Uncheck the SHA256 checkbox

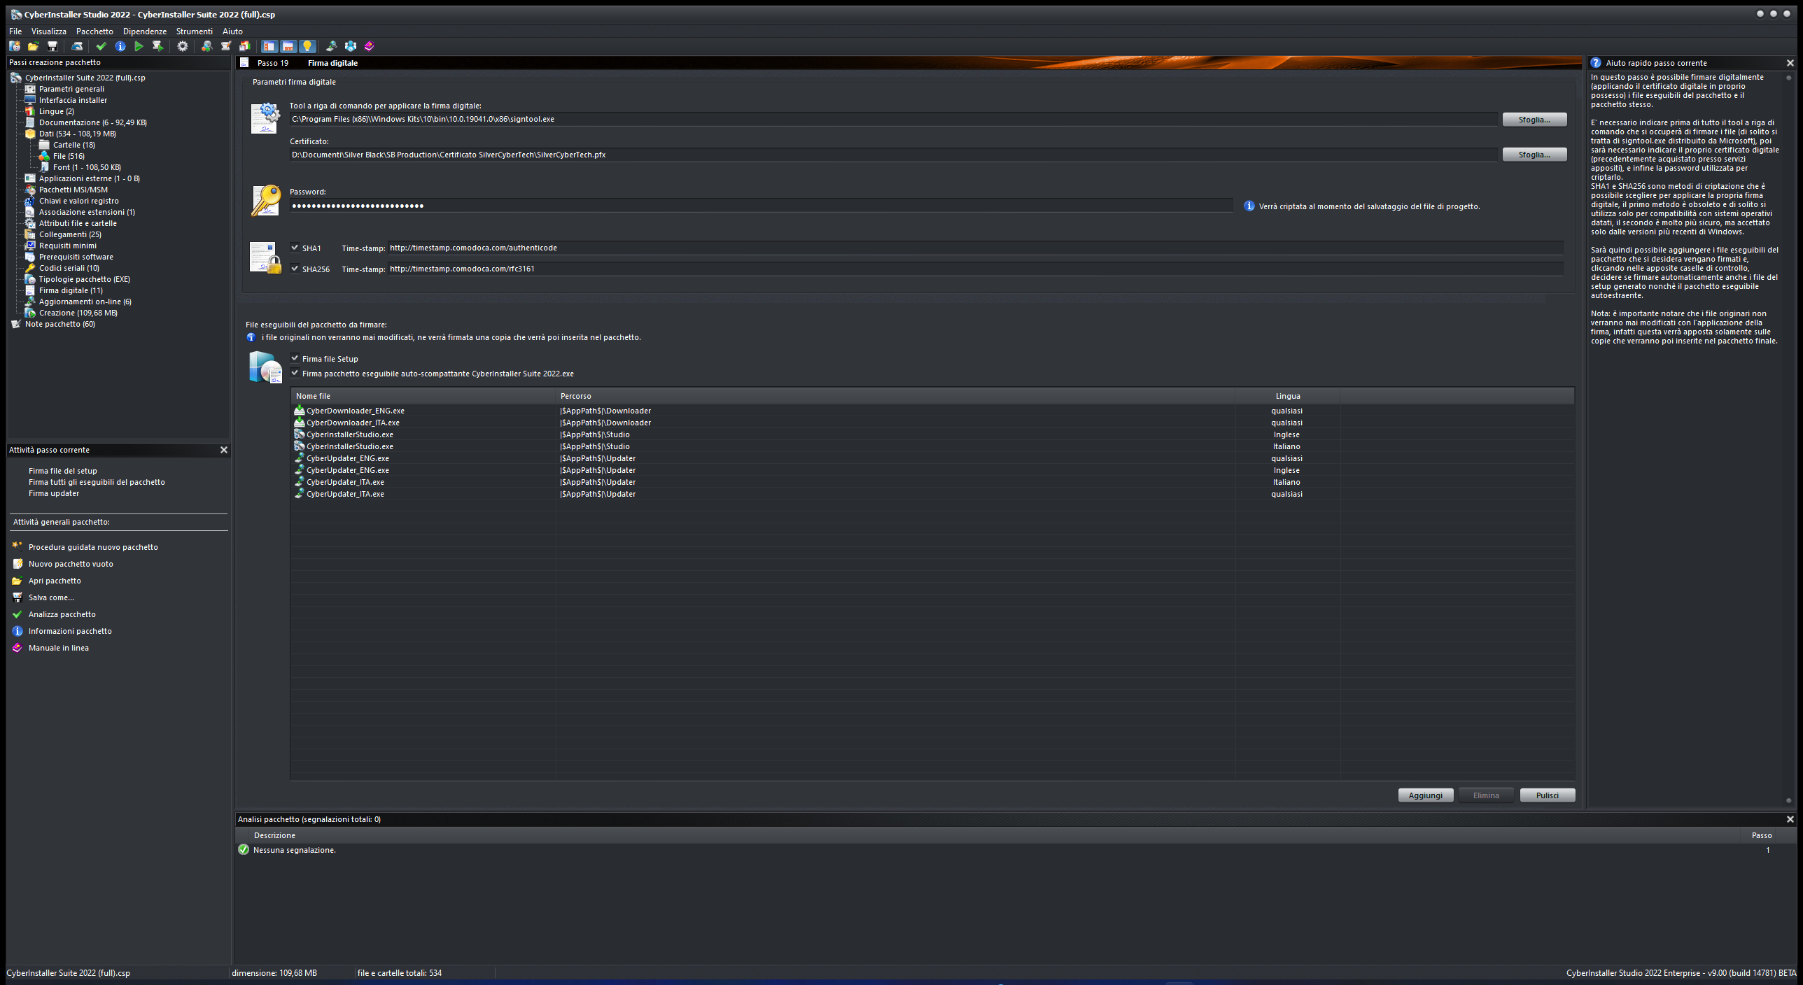point(295,269)
